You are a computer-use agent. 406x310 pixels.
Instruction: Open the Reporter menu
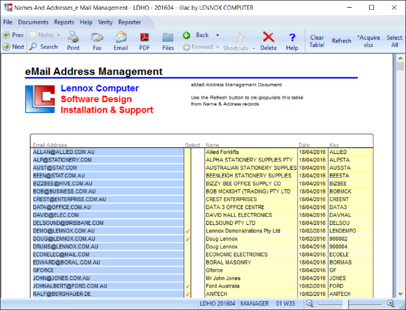(x=130, y=22)
